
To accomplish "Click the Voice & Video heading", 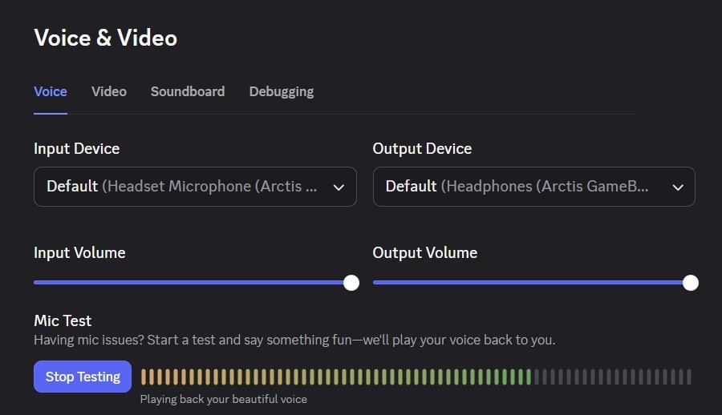I will point(105,38).
